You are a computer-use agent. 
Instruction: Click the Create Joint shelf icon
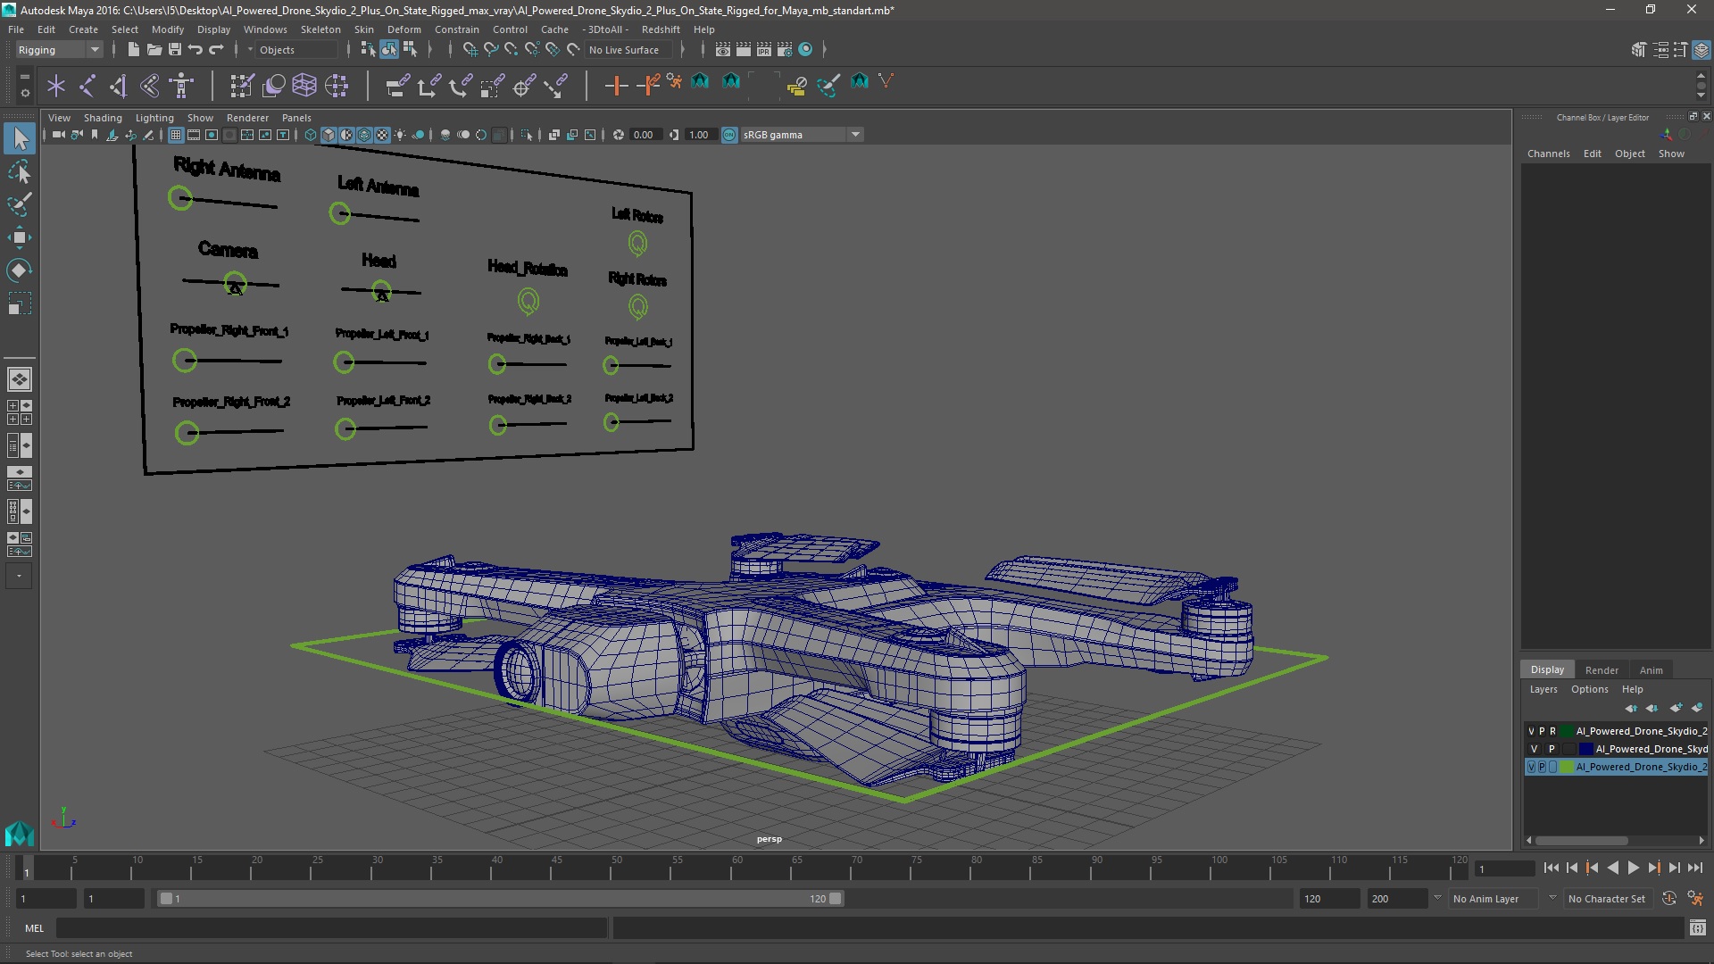tap(87, 86)
